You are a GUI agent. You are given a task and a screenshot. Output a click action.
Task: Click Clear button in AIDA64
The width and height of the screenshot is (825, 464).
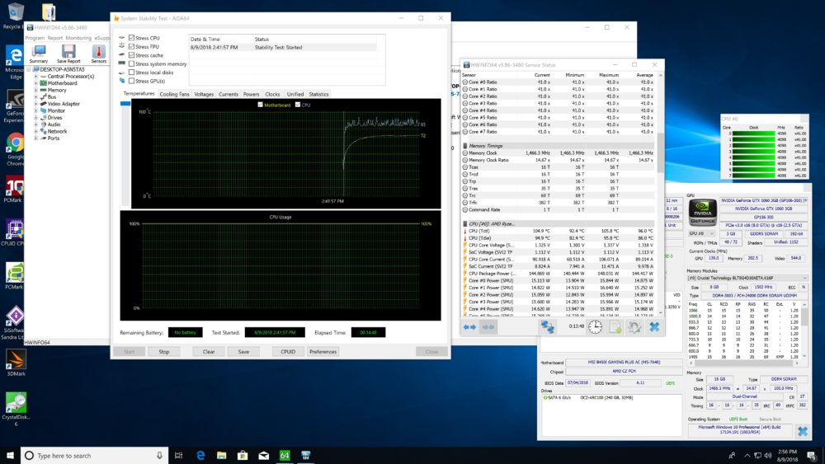[209, 352]
